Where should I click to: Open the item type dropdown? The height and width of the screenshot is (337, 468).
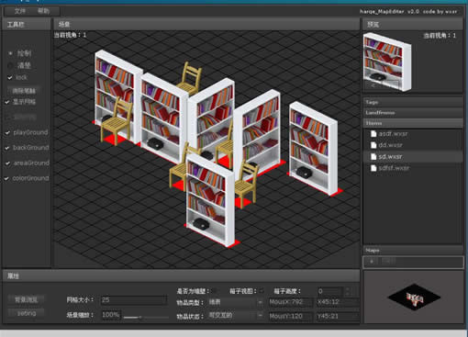coord(236,302)
